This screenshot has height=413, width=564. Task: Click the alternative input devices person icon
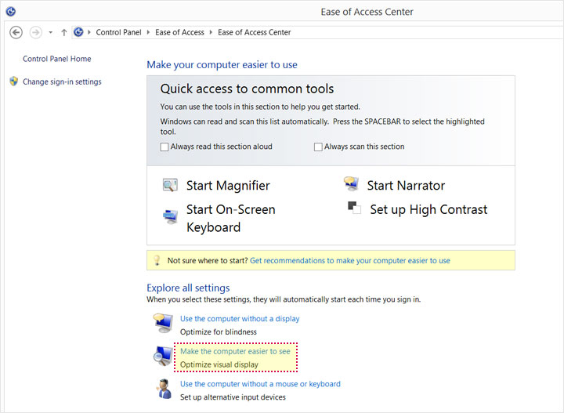[164, 389]
